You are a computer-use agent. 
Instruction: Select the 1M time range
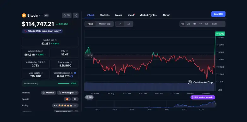[195, 24]
